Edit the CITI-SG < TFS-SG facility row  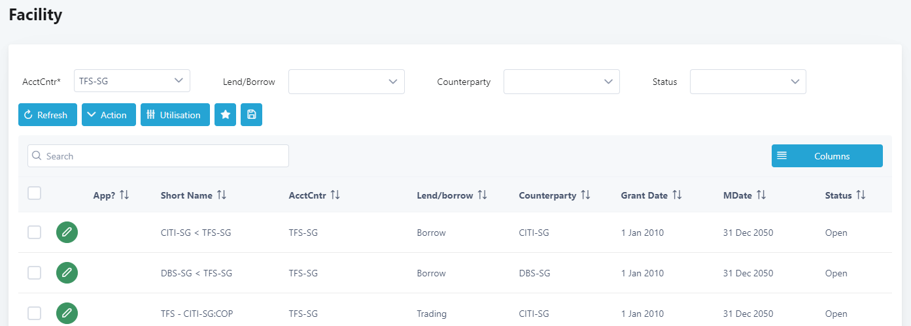coord(67,233)
